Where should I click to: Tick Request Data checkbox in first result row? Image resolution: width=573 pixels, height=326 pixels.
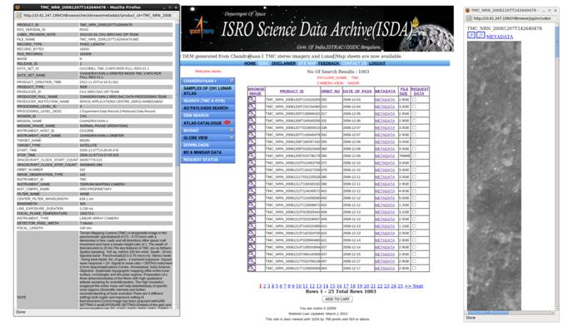414,99
